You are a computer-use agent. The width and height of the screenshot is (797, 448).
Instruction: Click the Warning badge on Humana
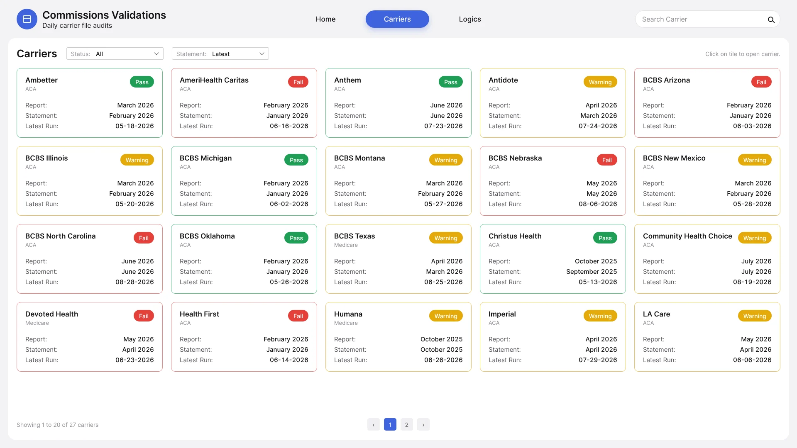446,316
